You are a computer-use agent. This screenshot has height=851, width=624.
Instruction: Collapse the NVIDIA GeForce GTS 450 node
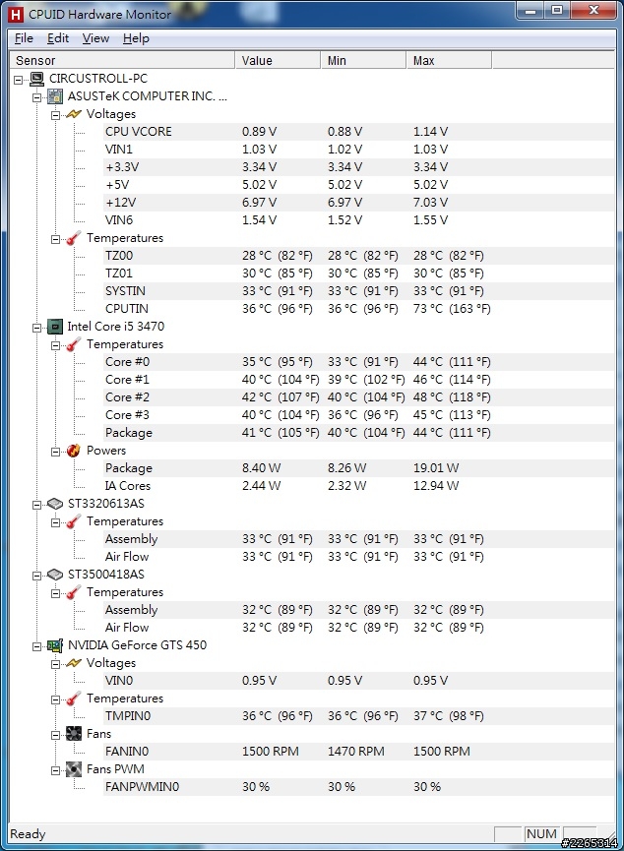click(37, 646)
